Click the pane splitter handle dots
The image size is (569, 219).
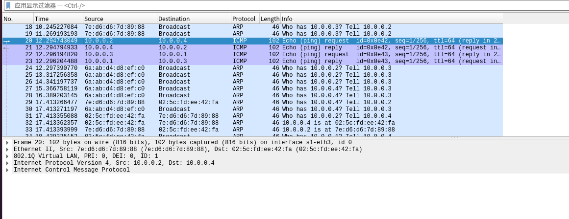point(455,137)
